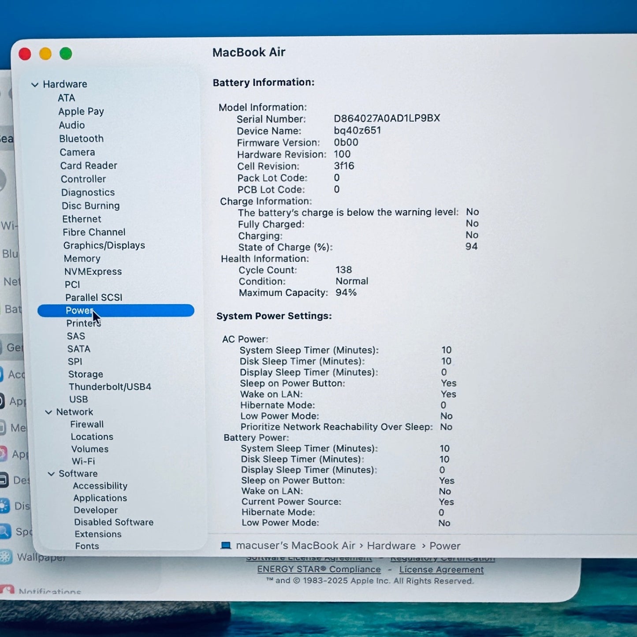
Task: Select Thunderbolt/USB4 under Hardware
Action: pos(109,387)
